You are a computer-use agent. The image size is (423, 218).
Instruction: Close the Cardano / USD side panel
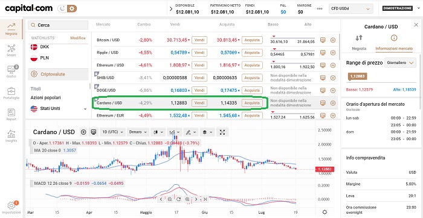[416, 25]
